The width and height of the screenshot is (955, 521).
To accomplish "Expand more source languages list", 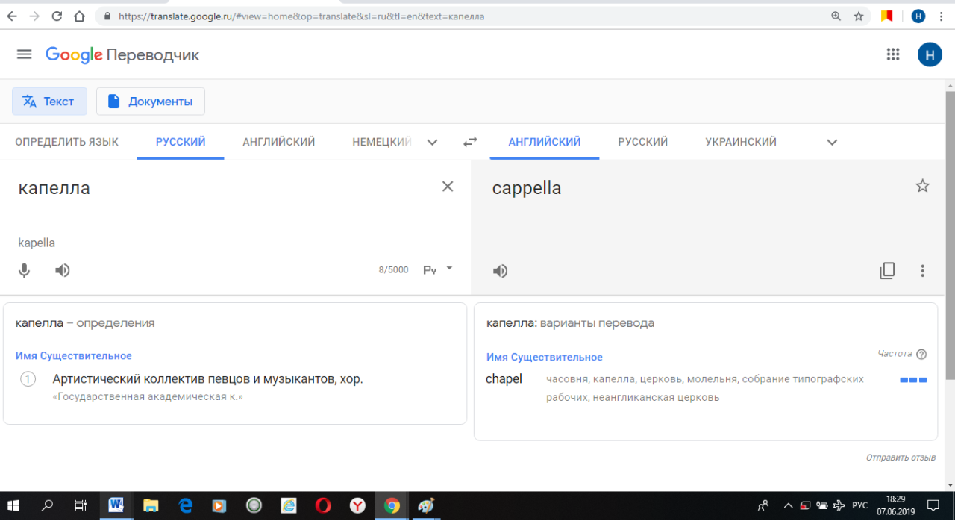I will (432, 143).
